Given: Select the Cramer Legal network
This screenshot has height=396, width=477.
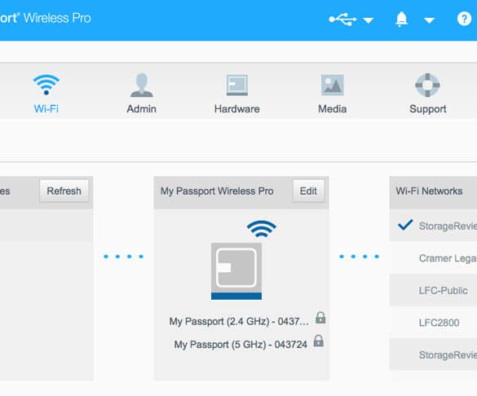Looking at the screenshot, I should 433,258.
